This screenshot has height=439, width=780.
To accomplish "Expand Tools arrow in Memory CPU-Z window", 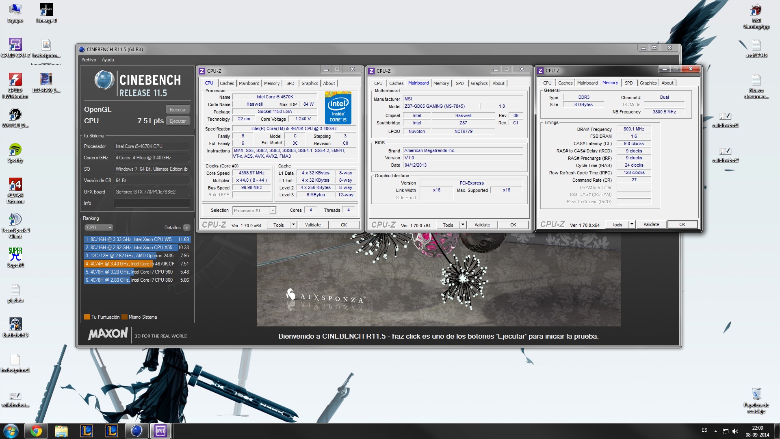I will point(632,224).
